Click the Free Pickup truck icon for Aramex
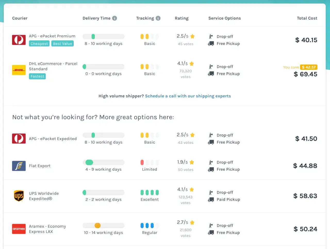Viewport: 330px width, 249px height. tap(211, 233)
